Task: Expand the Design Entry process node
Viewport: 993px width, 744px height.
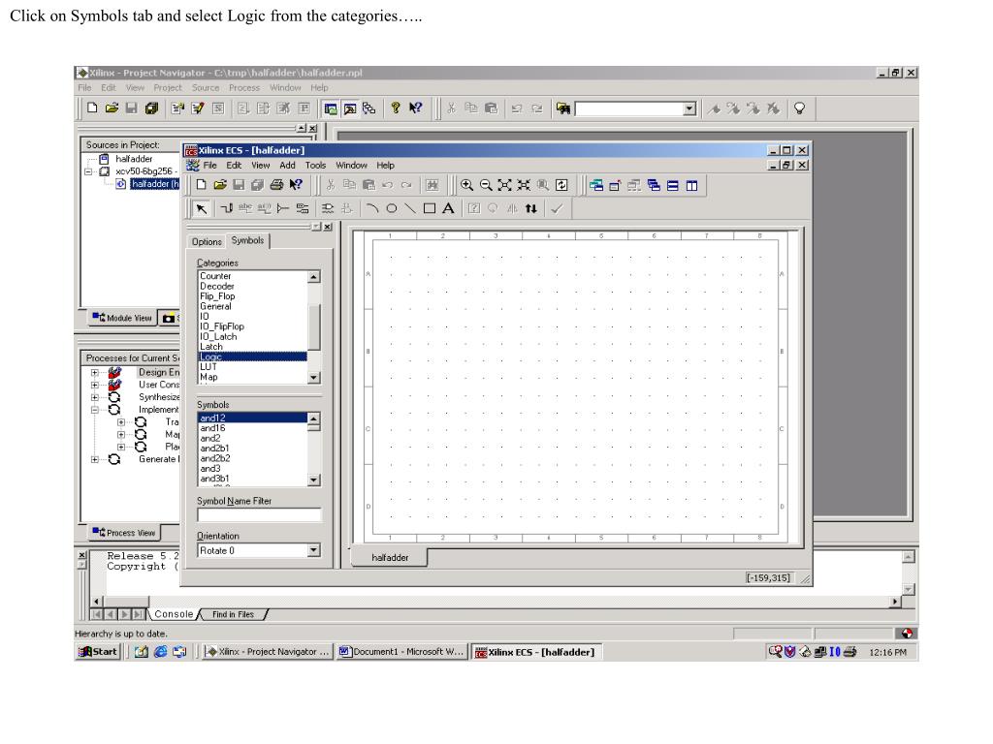Action: [x=94, y=373]
